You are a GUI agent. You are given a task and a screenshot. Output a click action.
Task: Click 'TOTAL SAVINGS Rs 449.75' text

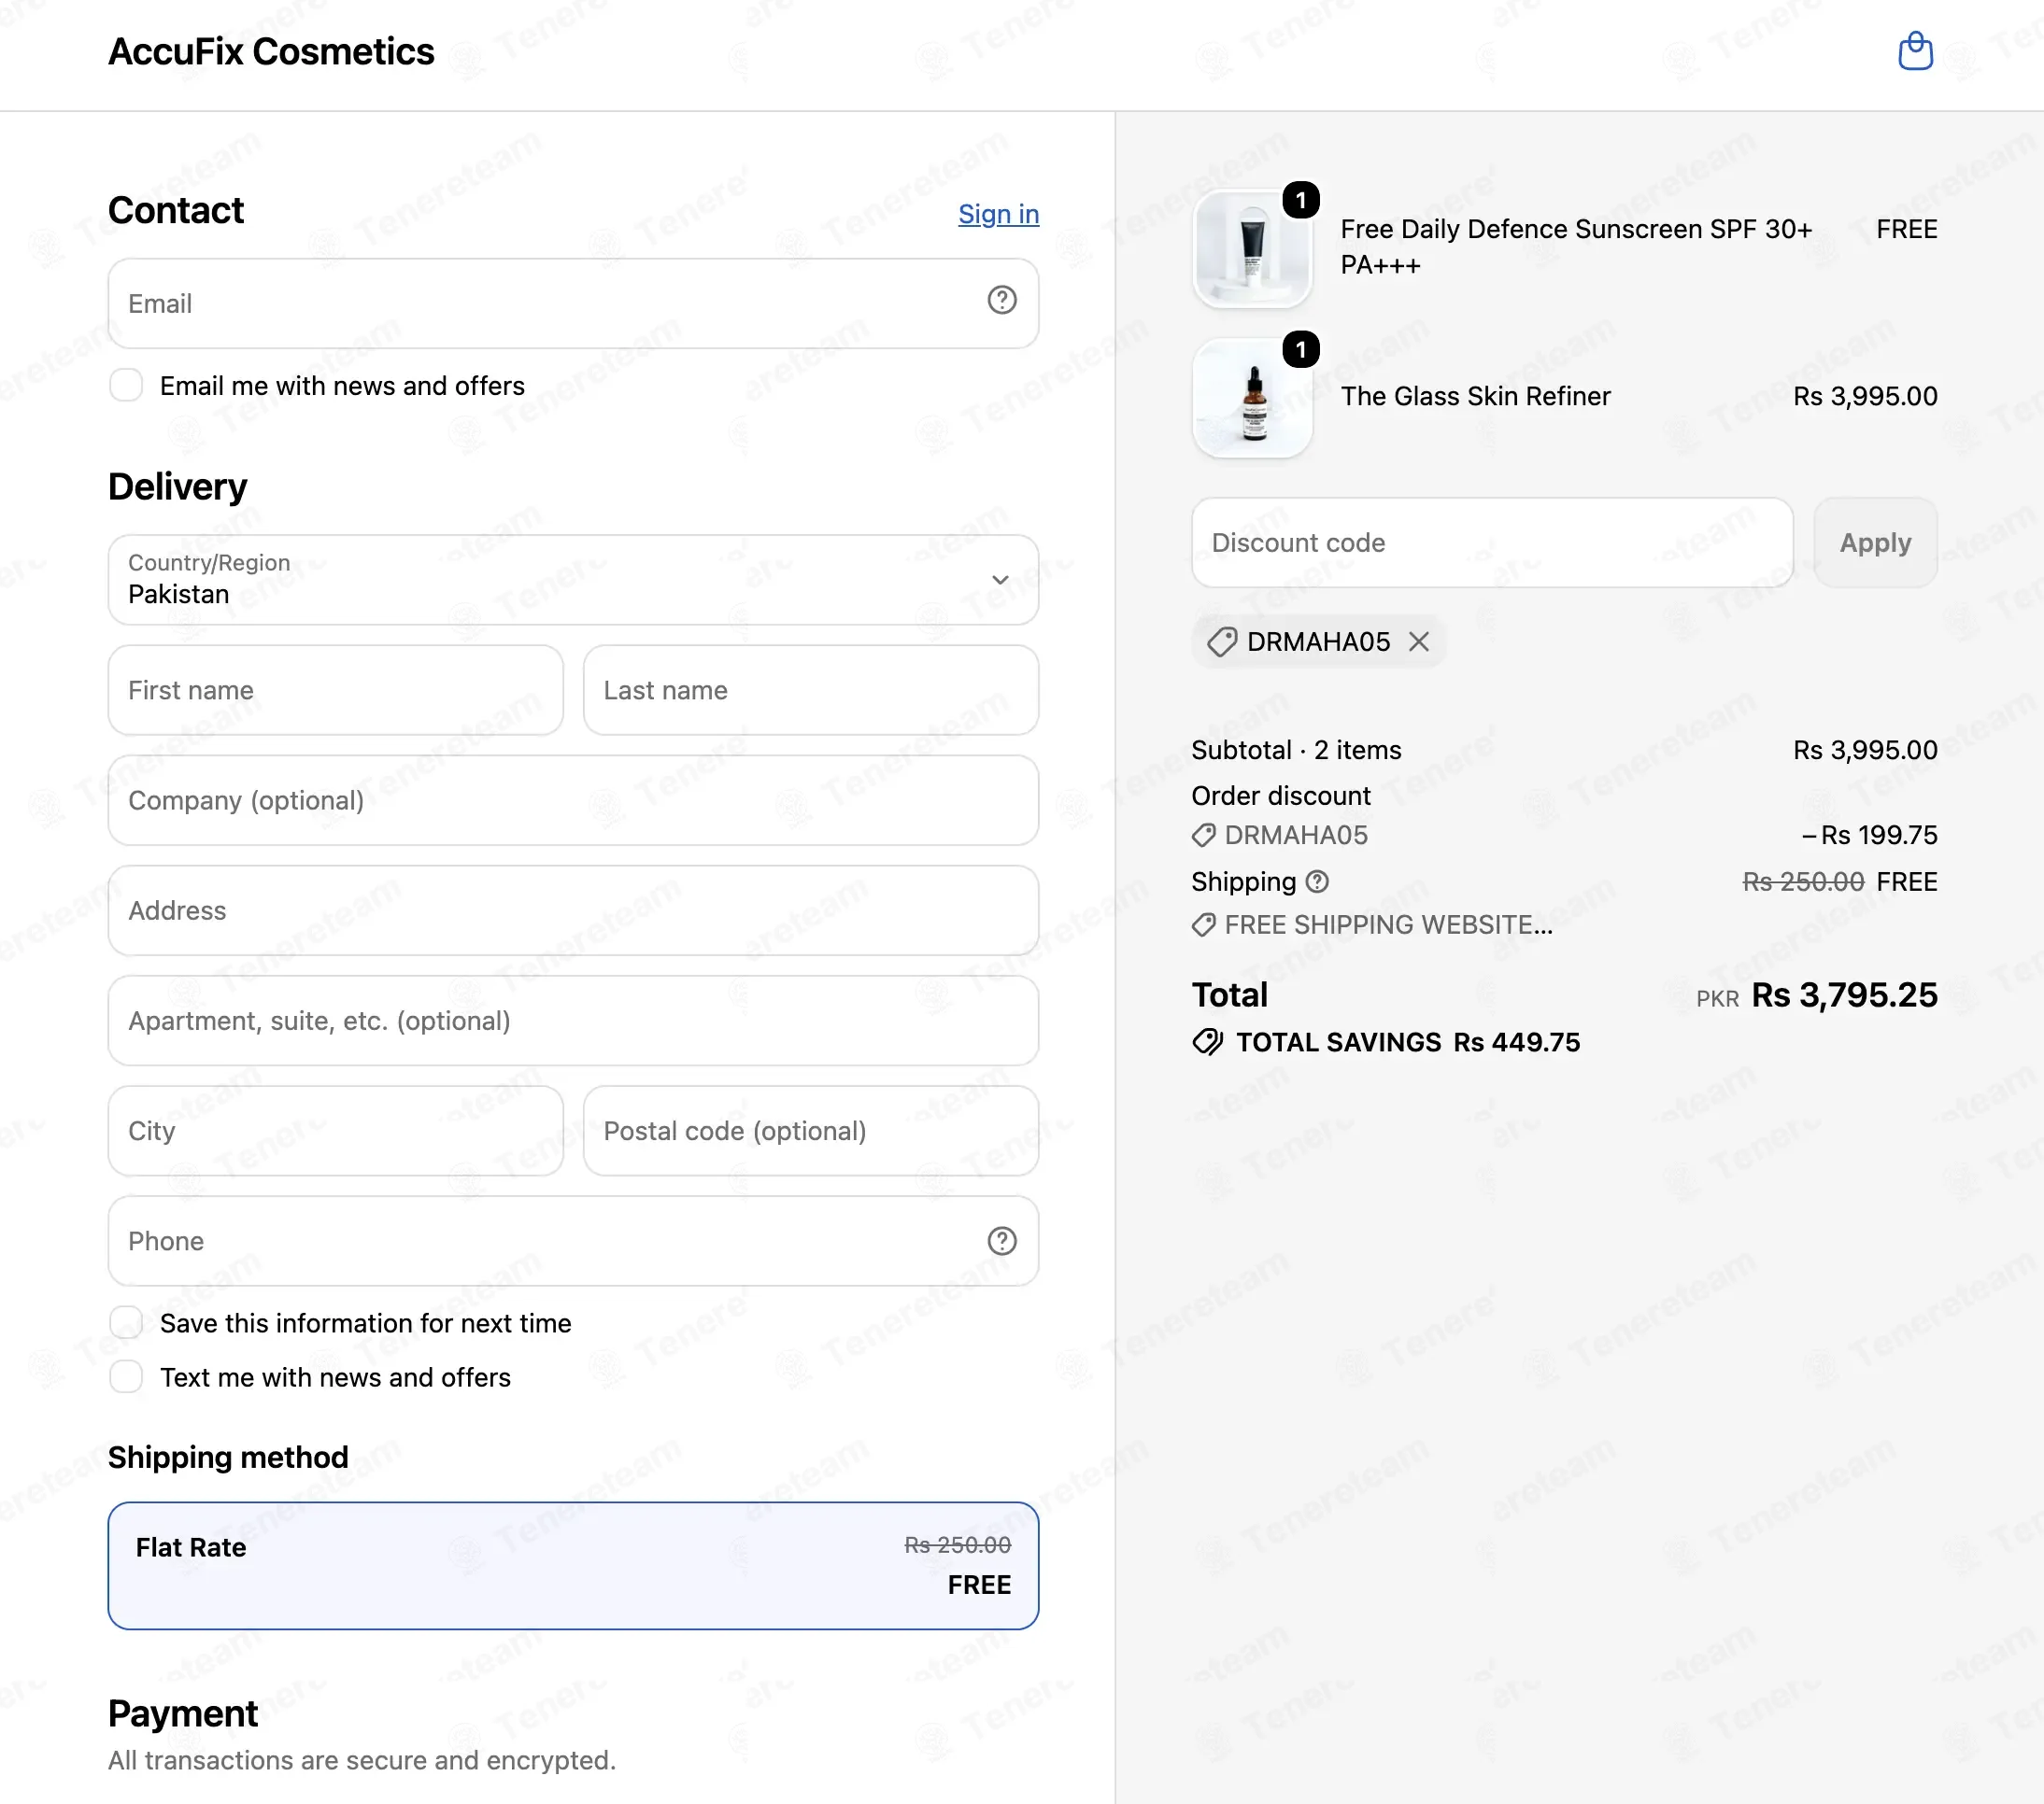point(1408,1042)
